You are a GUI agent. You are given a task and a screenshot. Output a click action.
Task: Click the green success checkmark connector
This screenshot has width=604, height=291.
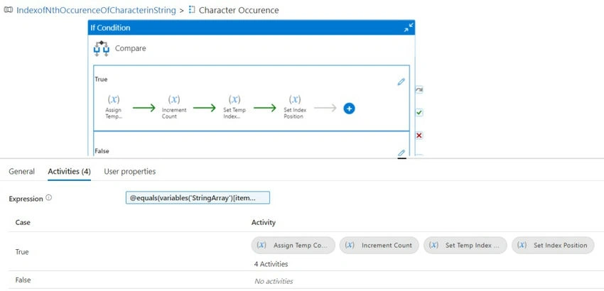419,113
